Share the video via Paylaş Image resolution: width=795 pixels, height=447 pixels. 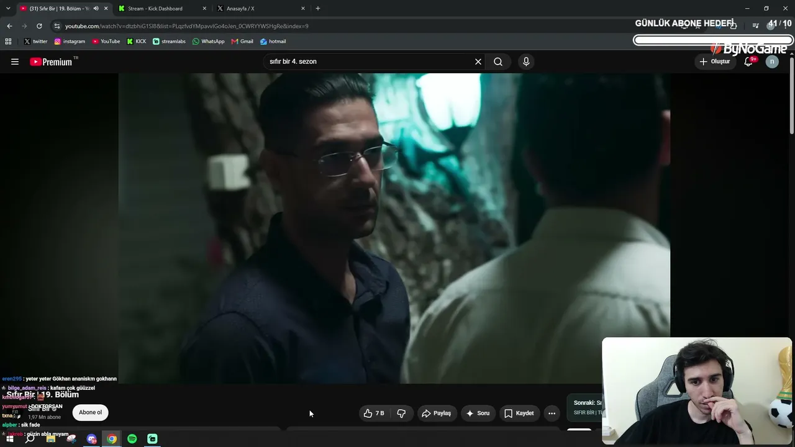pyautogui.click(x=437, y=413)
